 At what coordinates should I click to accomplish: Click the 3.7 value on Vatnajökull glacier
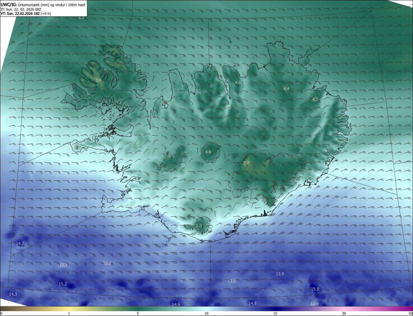(x=246, y=163)
